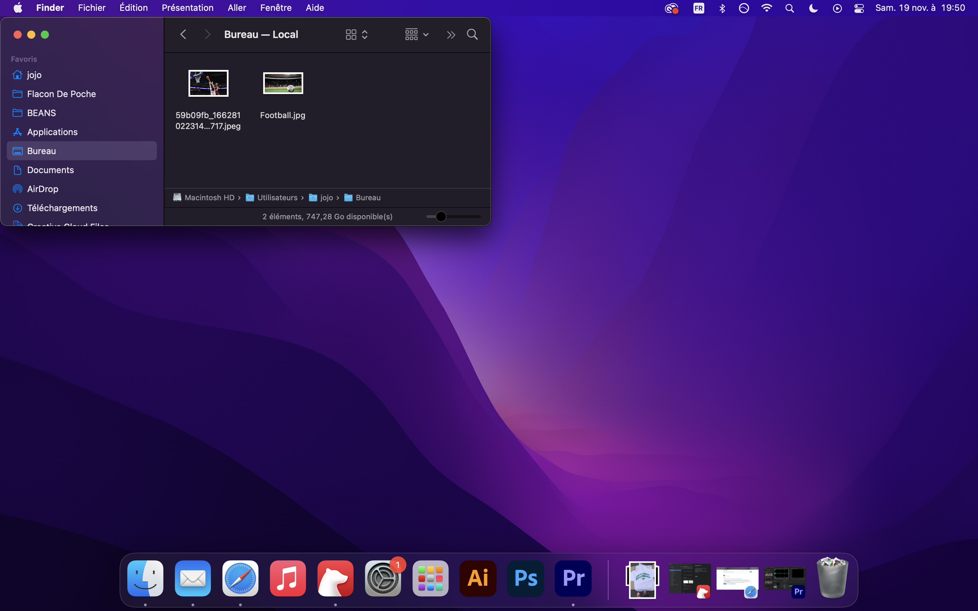The width and height of the screenshot is (978, 611).
Task: Expand the group-by options dropdown
Action: coord(417,34)
